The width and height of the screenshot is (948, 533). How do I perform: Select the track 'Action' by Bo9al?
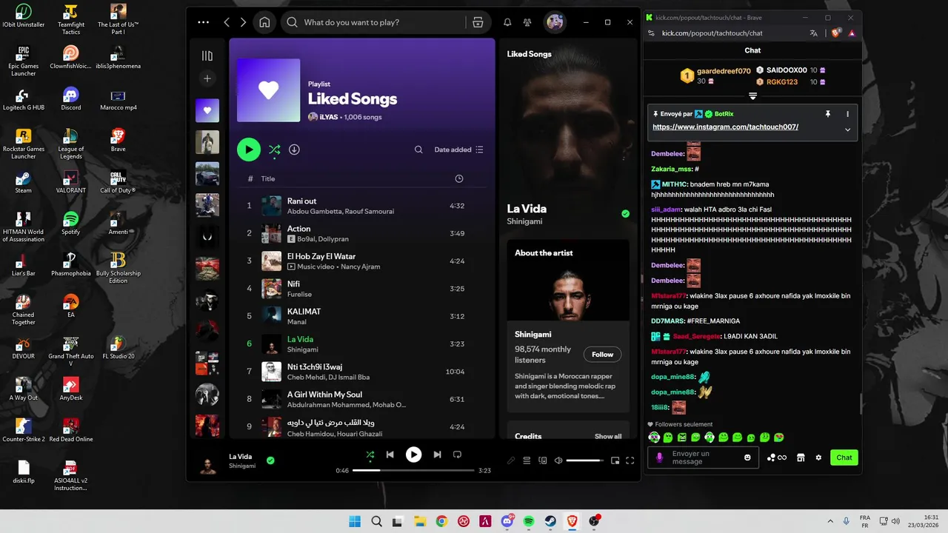tap(362, 233)
